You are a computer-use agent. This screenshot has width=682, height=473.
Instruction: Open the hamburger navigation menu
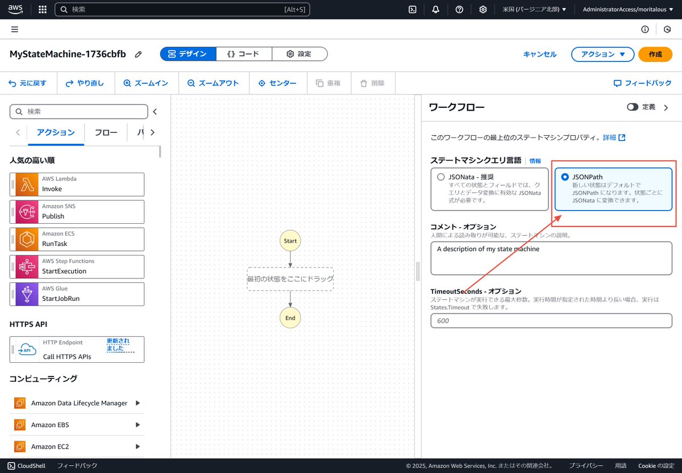click(x=14, y=30)
